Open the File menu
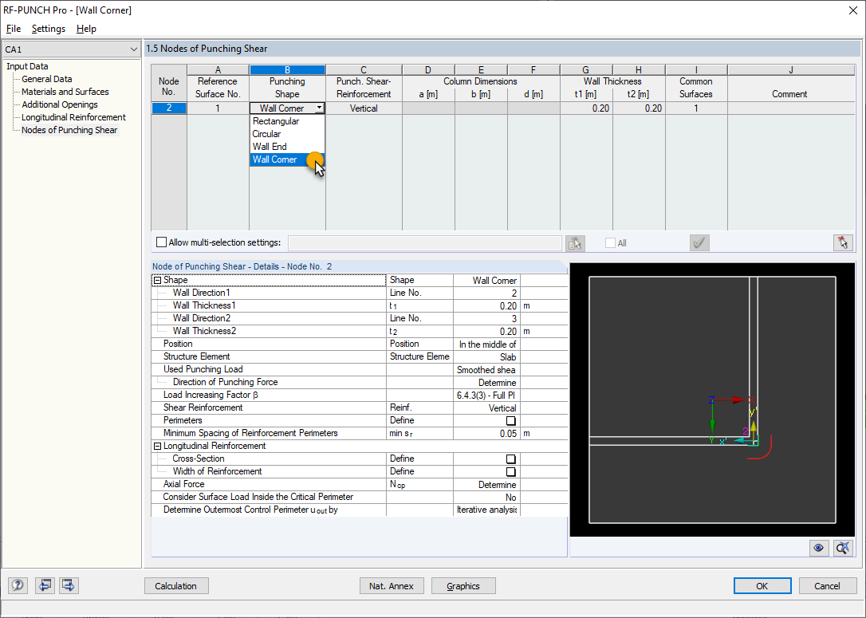 pyautogui.click(x=14, y=29)
